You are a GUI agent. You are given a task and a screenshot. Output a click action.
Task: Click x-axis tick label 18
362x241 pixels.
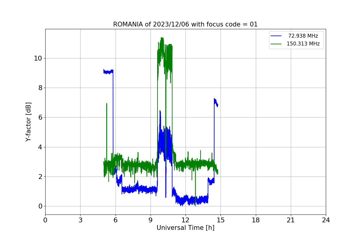[256, 220]
